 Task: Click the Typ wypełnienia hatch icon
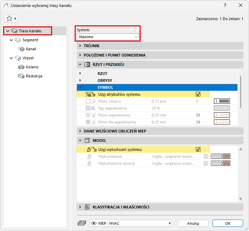90,108
